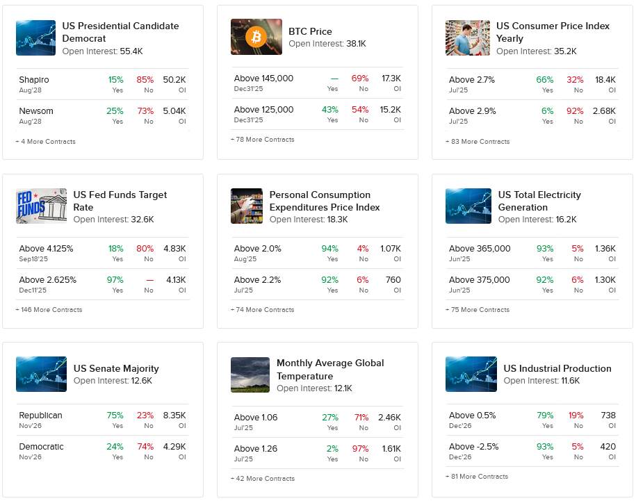Viewport: 636px width, 501px height.
Task: Click the storm cloud image for Global Temperature
Action: click(x=250, y=375)
